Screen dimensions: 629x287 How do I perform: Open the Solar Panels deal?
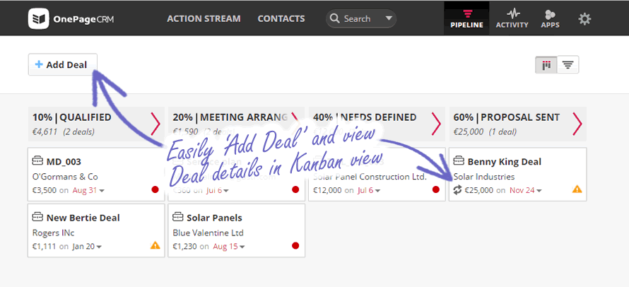click(214, 218)
